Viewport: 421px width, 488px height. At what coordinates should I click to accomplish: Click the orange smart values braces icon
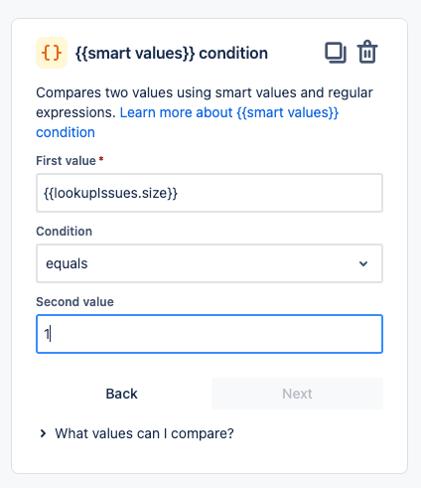(52, 53)
